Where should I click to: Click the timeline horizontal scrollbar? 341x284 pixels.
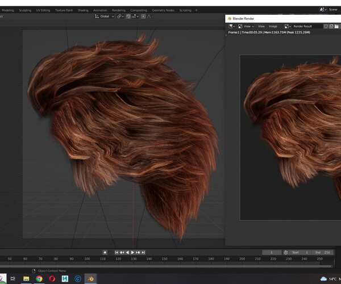tap(166, 266)
